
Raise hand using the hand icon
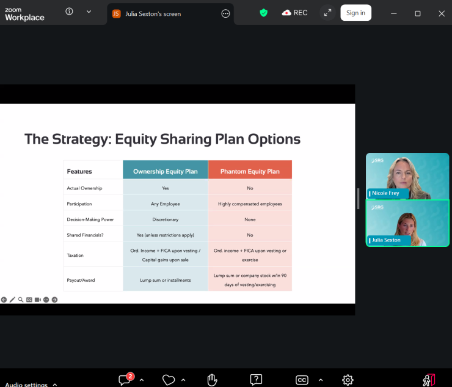(212, 380)
